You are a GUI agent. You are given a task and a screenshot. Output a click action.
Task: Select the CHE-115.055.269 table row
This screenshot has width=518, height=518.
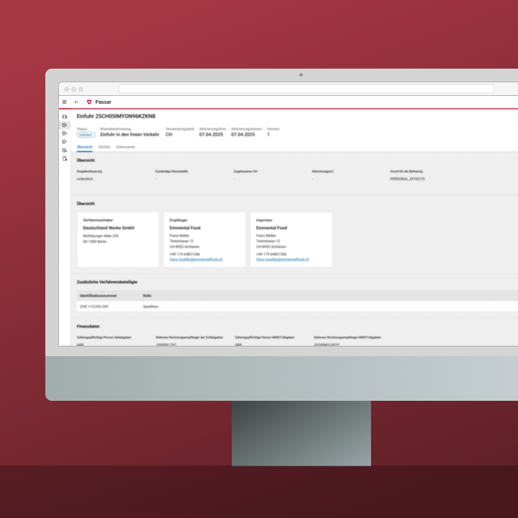point(259,306)
